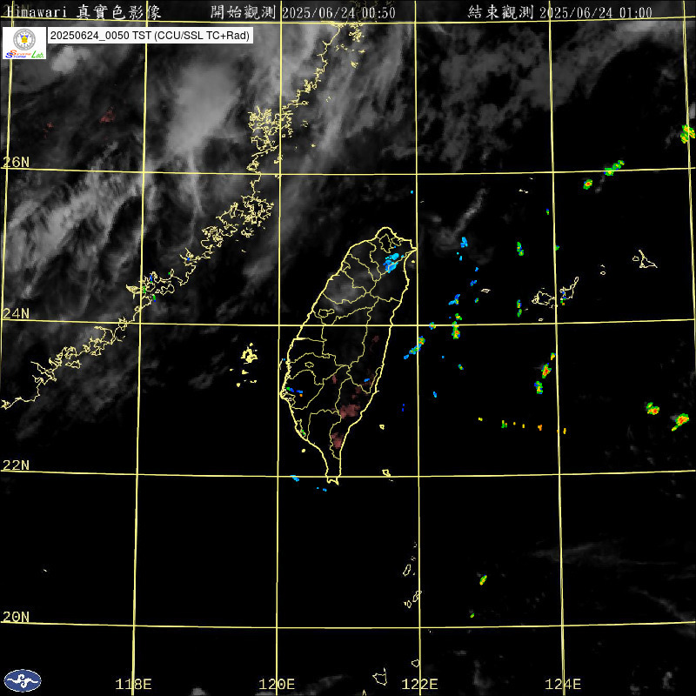Click the Severe Storm Lab logo
696x696 pixels.
pyautogui.click(x=24, y=43)
